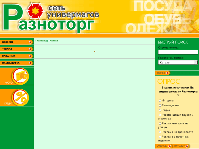Open the Вакансии menu item

(16, 56)
